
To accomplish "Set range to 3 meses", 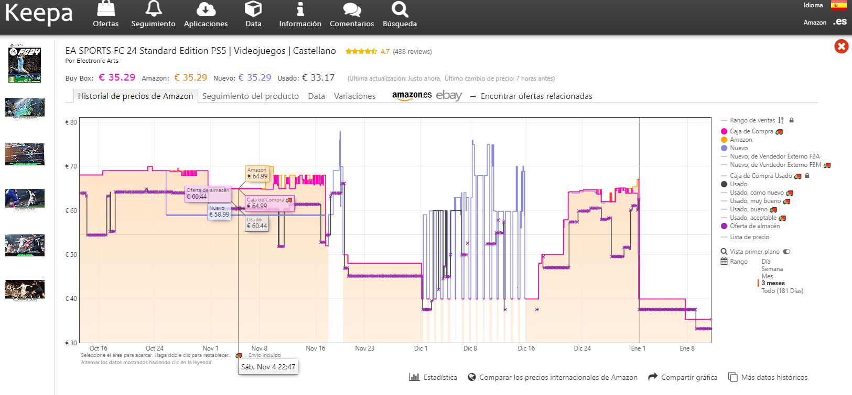I will coord(773,283).
